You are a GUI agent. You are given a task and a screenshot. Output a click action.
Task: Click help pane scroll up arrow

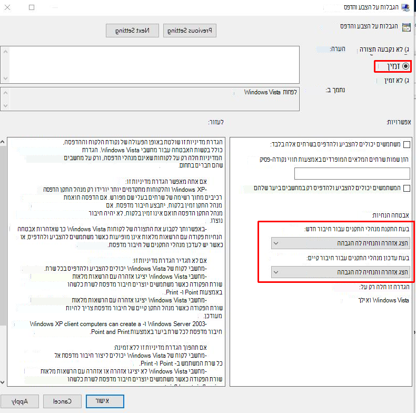(x=3, y=142)
